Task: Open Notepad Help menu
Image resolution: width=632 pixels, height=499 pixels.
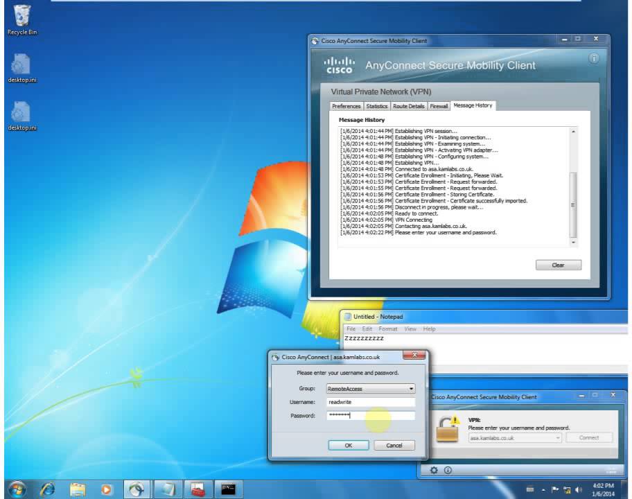Action: tap(429, 329)
